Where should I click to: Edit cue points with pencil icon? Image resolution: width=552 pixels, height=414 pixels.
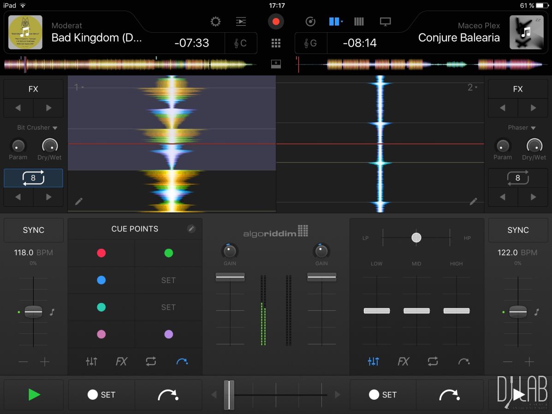(191, 229)
